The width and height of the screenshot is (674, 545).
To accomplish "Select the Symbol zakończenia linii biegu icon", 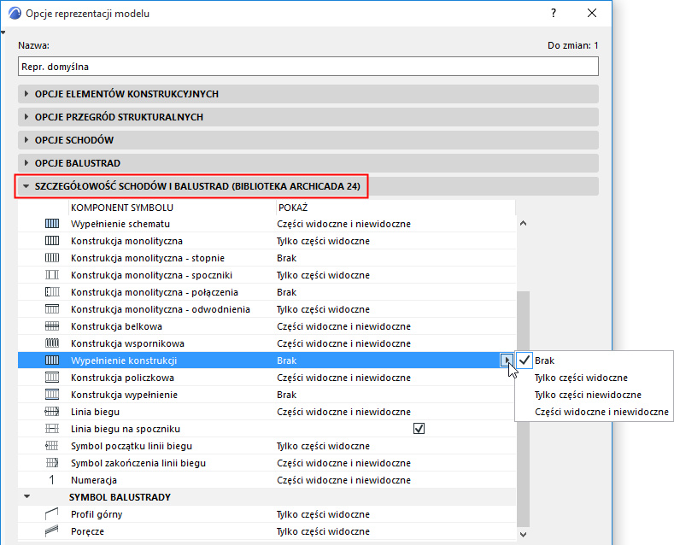I will click(52, 463).
